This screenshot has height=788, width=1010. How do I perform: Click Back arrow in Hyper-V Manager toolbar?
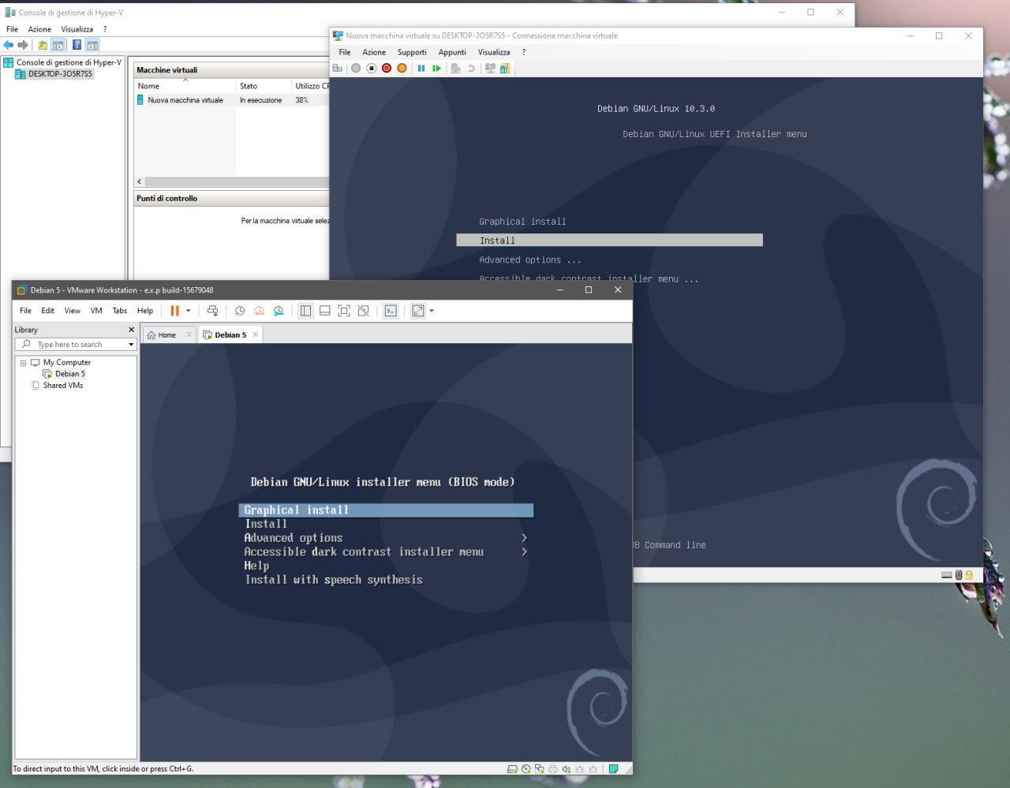tap(8, 45)
